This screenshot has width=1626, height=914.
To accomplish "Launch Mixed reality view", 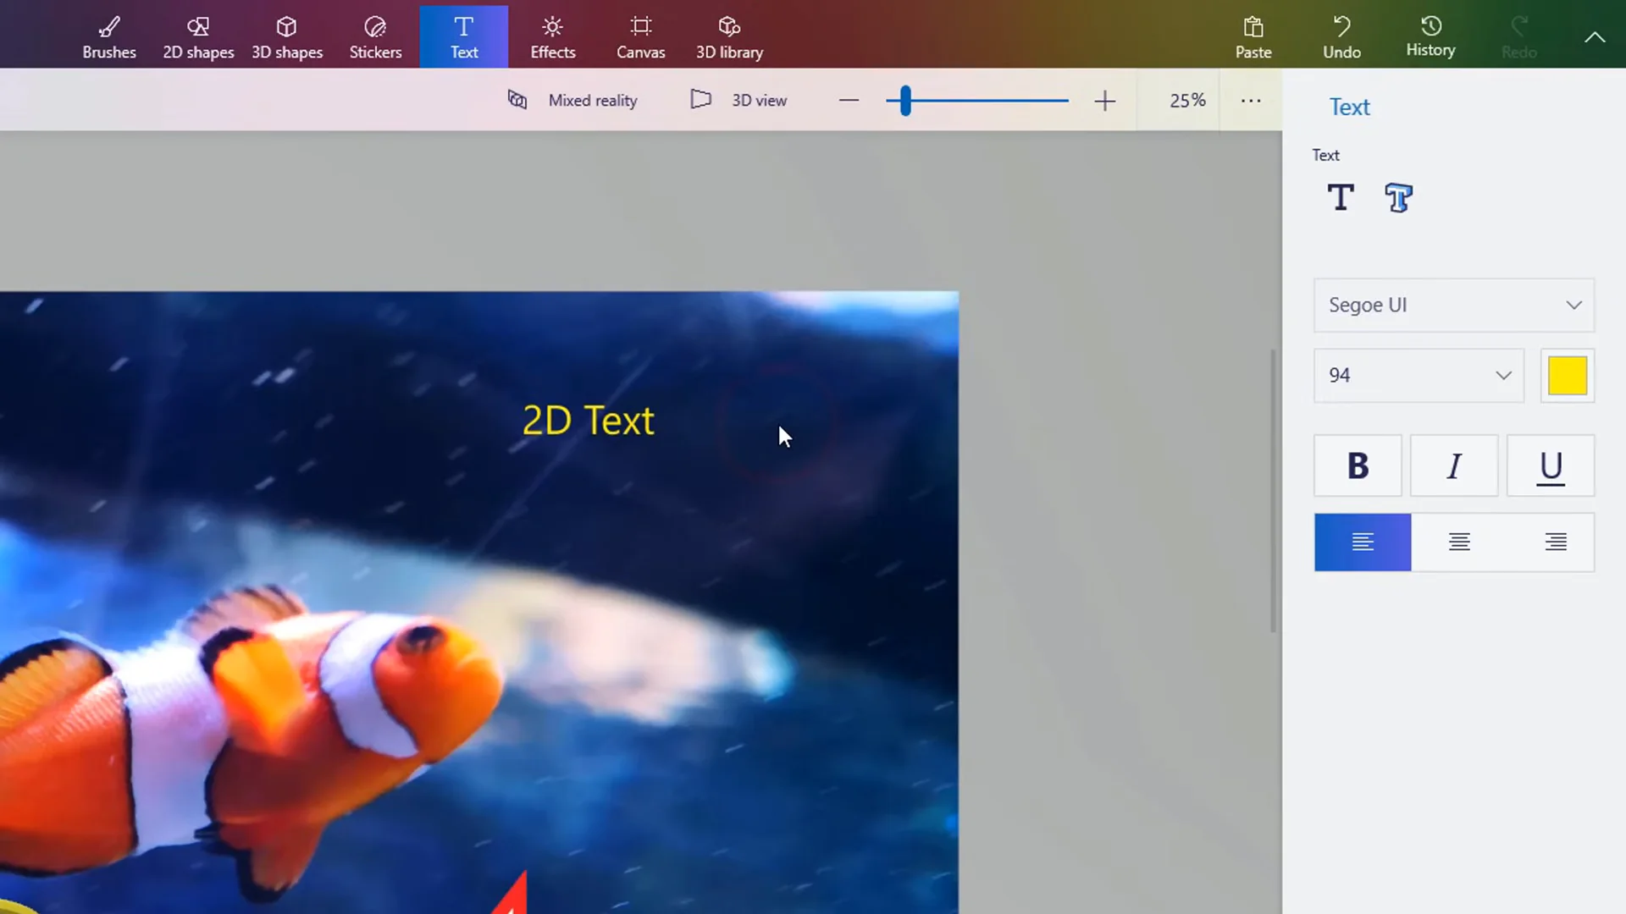I will pos(572,100).
